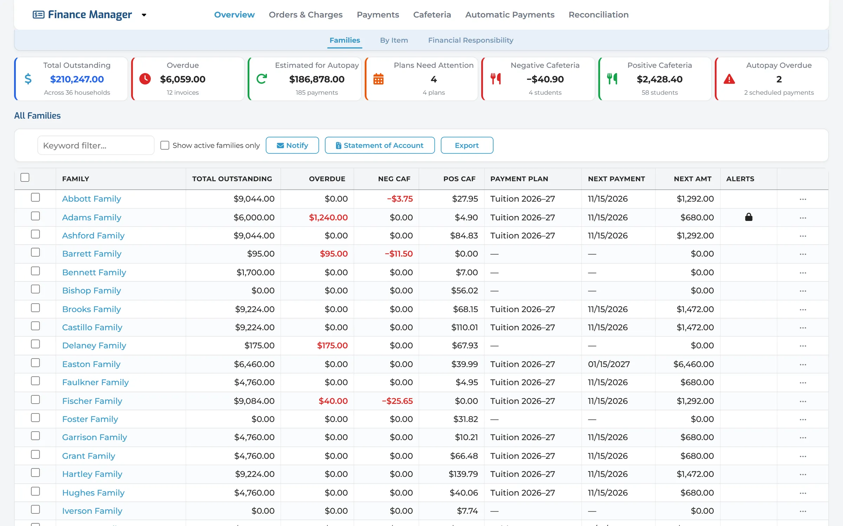Open the more options menu for Delaney Family
843x526 pixels.
[803, 346]
